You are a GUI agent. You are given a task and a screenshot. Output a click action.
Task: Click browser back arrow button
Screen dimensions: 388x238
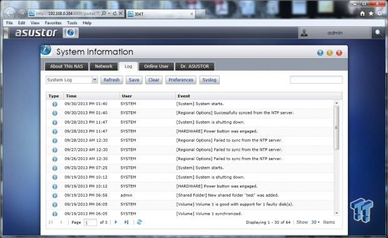[10, 13]
